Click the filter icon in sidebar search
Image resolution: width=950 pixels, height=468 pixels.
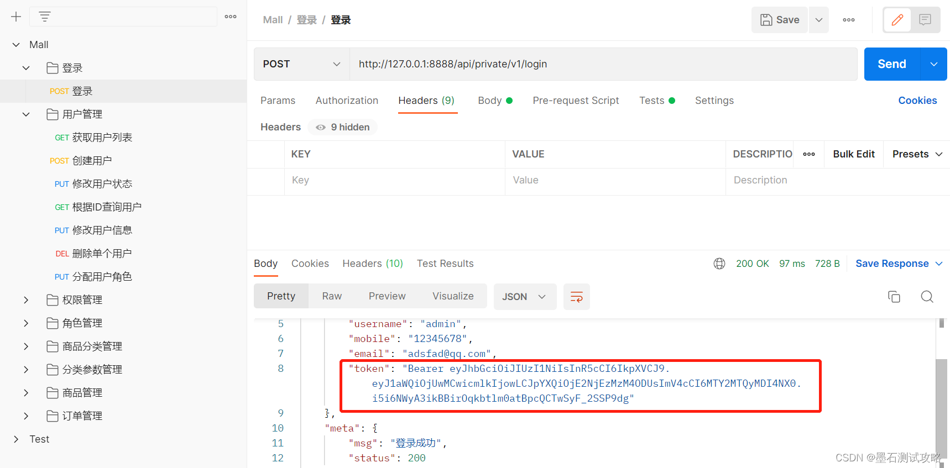(45, 17)
